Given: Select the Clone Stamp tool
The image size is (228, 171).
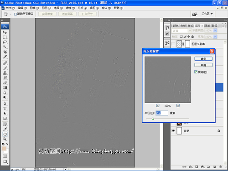Looking at the screenshot, I should 5,73.
